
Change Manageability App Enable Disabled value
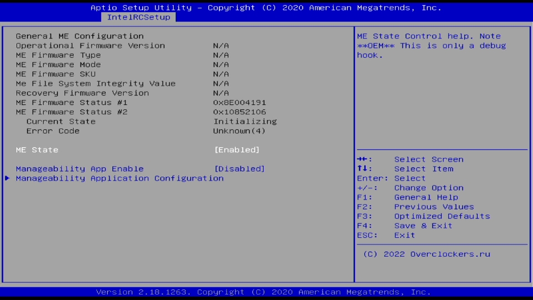[x=240, y=169]
